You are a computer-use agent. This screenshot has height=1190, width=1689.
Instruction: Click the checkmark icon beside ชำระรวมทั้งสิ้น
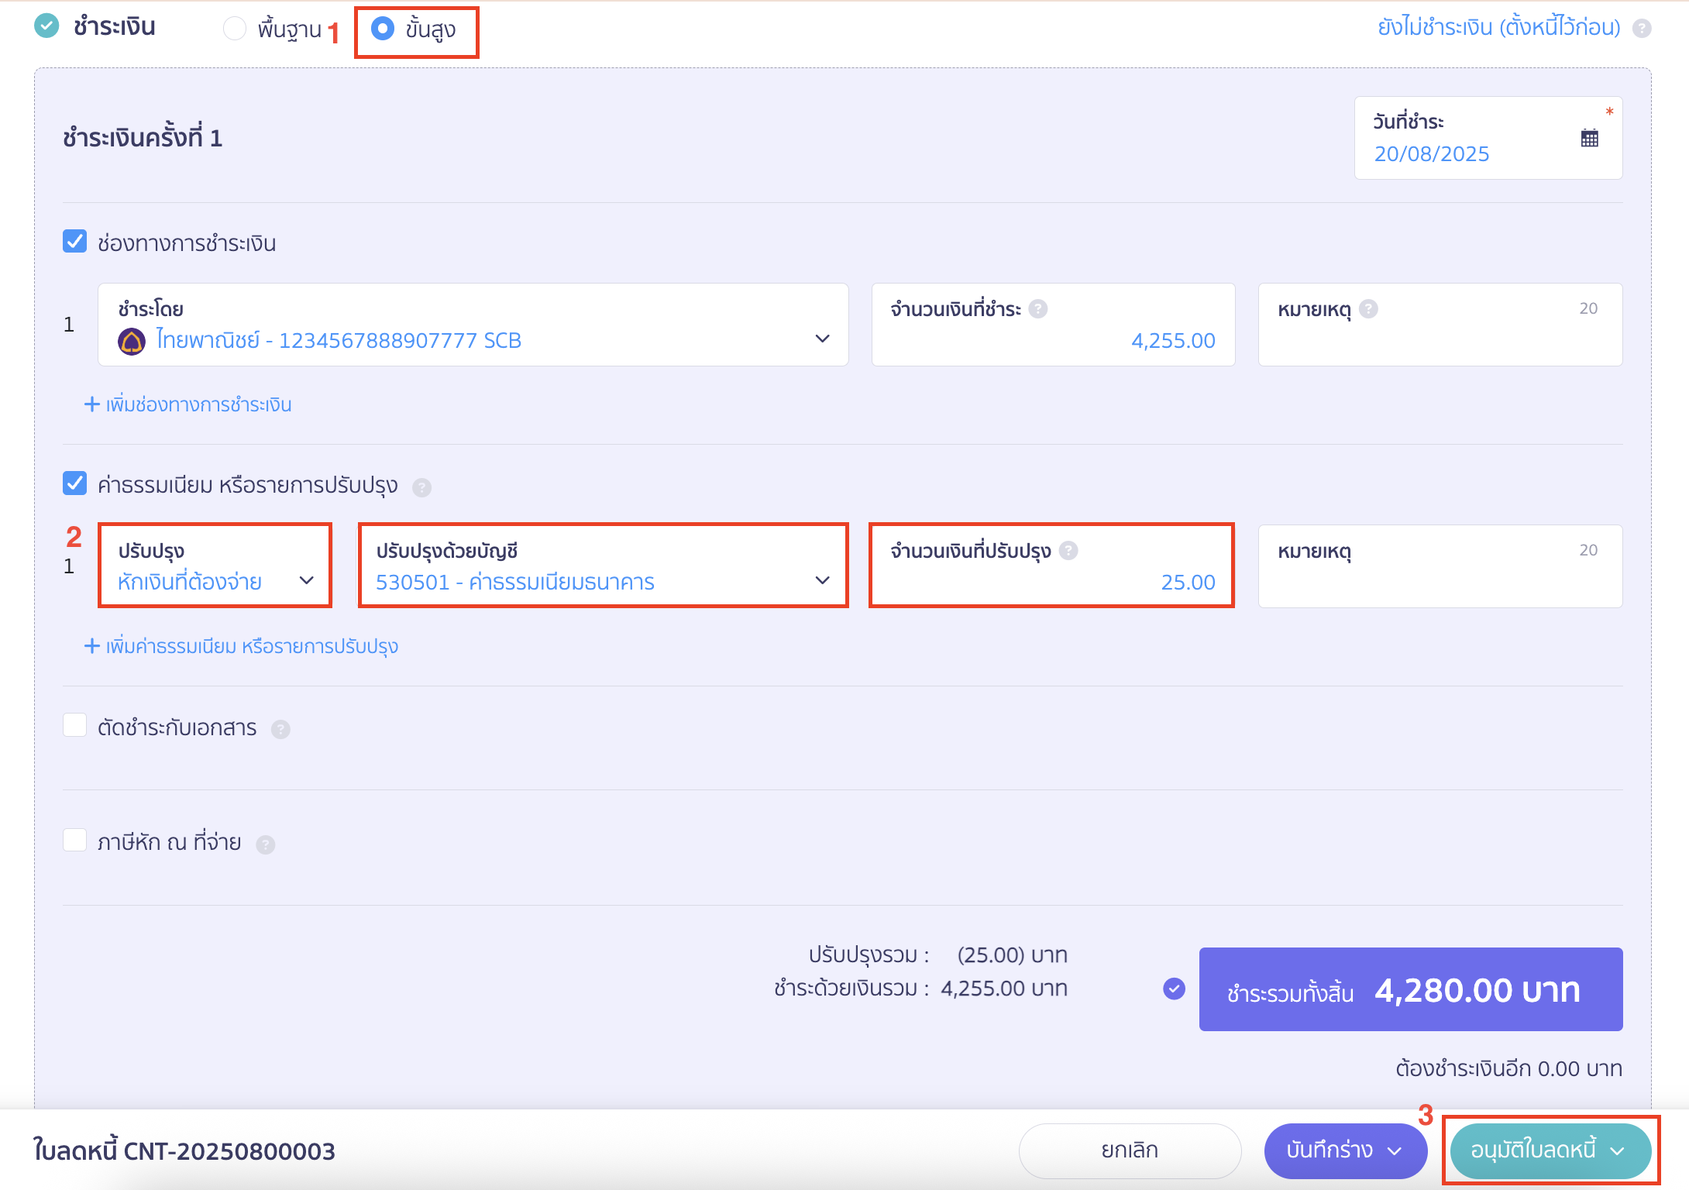[1174, 989]
